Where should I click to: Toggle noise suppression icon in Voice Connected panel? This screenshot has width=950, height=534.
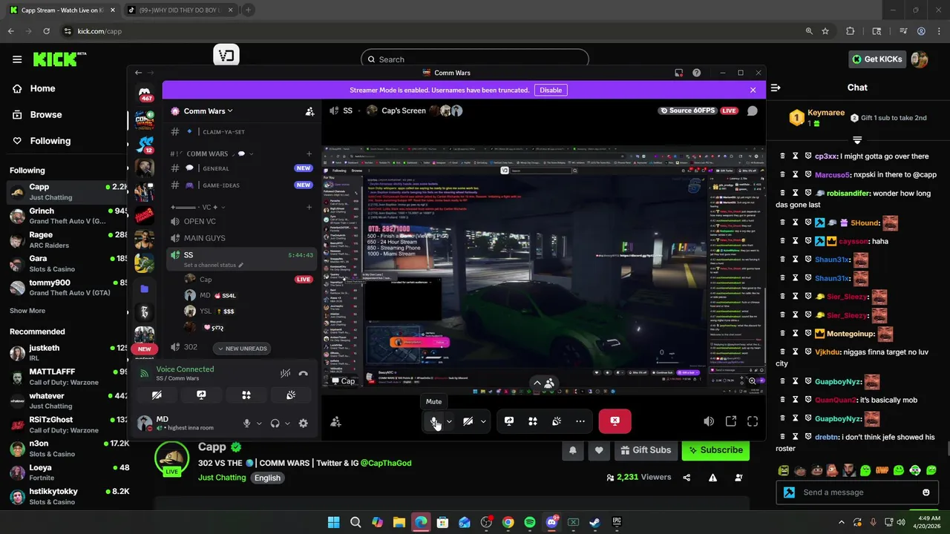tap(285, 374)
